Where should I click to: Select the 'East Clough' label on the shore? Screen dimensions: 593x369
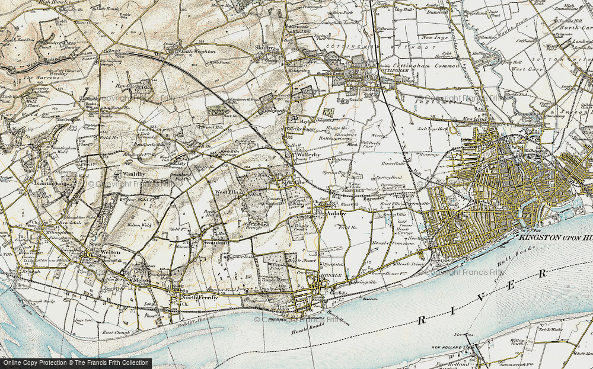[x=116, y=333]
